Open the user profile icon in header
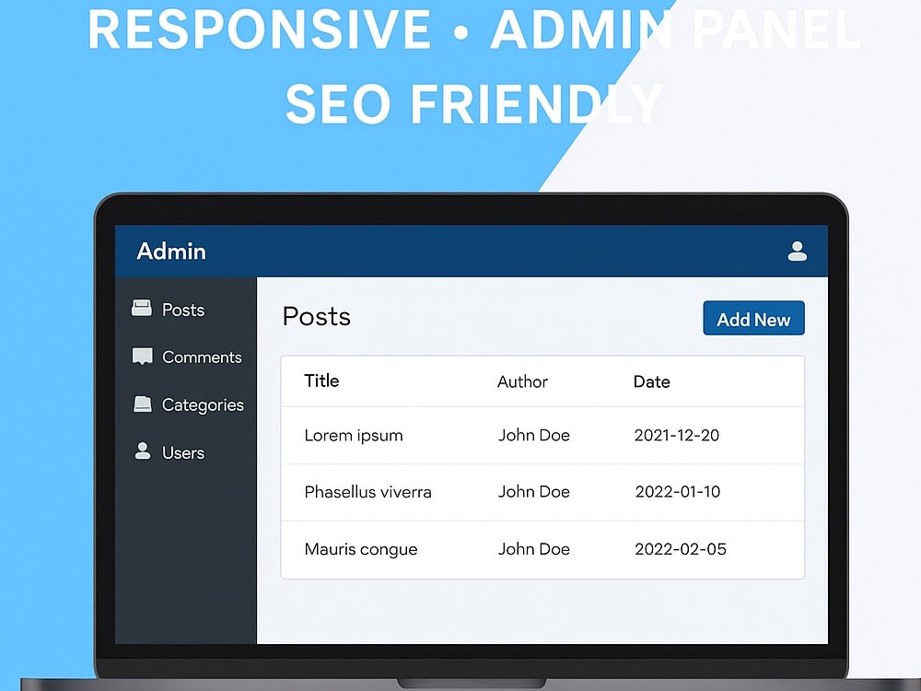921x691 pixels. pos(797,251)
